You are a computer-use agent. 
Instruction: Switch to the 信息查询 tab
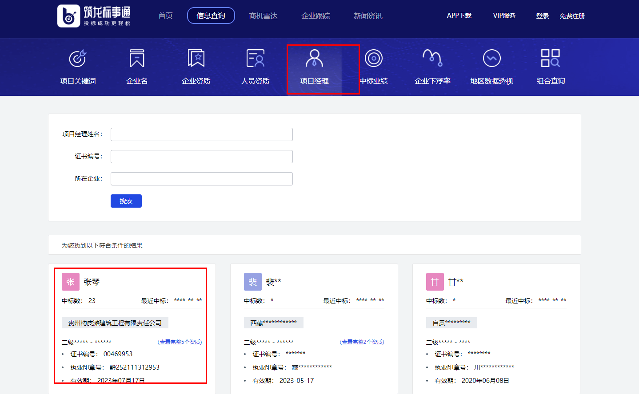click(211, 16)
